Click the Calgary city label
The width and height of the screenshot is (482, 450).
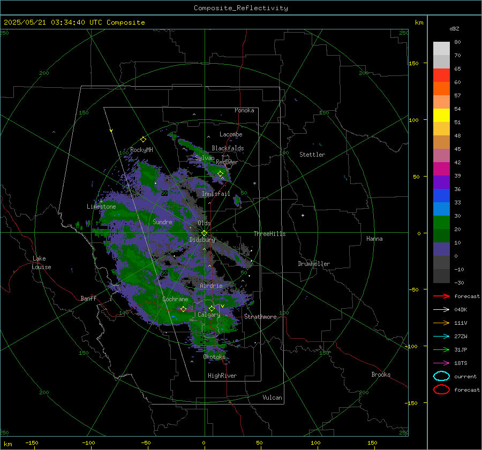pyautogui.click(x=209, y=315)
